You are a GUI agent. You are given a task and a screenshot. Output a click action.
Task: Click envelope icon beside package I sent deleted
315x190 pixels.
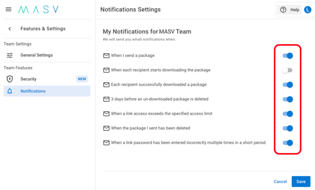point(106,128)
